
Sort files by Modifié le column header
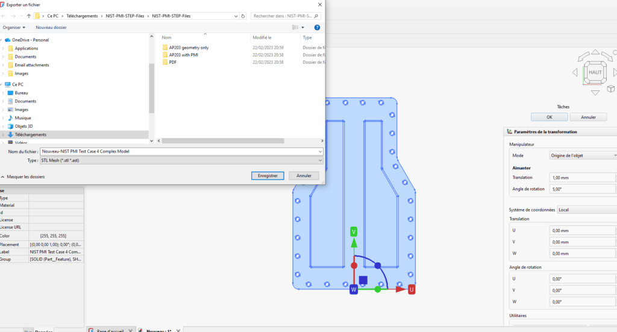[x=262, y=38]
